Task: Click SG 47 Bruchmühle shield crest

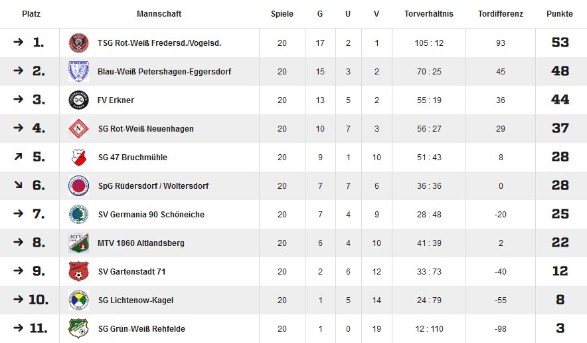Action: (x=78, y=158)
